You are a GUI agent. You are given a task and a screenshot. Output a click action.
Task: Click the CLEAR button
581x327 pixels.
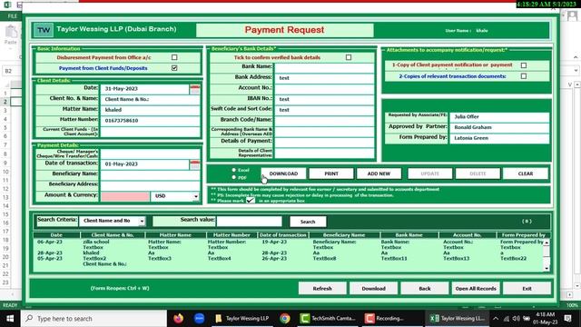pos(526,173)
